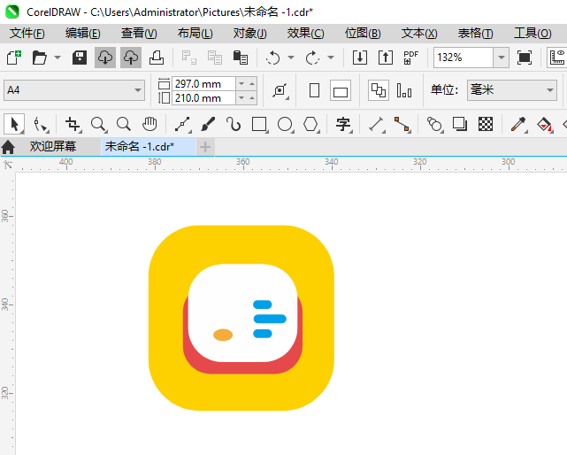Image resolution: width=567 pixels, height=455 pixels.
Task: Click the current page layout icon
Action: (404, 90)
